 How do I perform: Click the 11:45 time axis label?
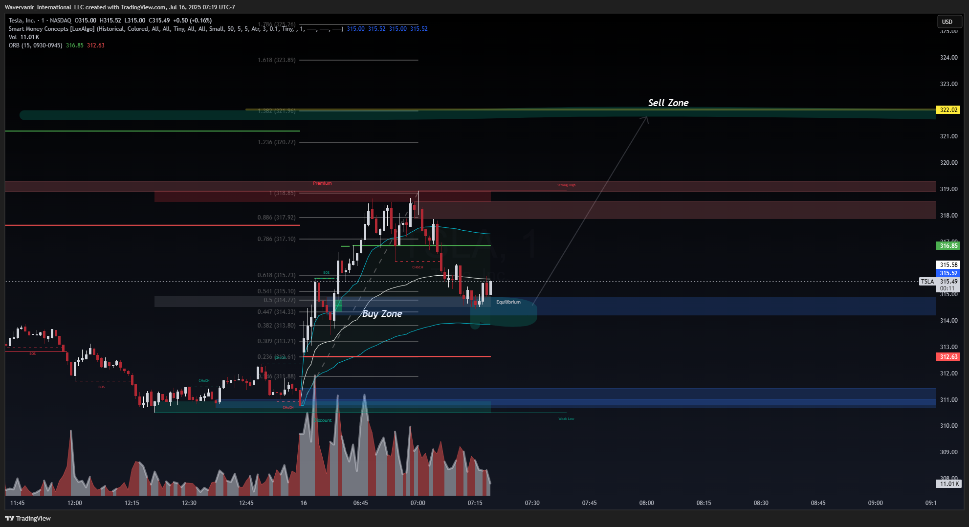click(17, 503)
